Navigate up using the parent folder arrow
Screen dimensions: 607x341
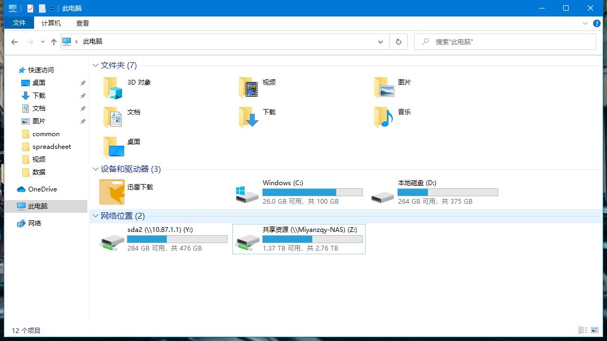(53, 41)
